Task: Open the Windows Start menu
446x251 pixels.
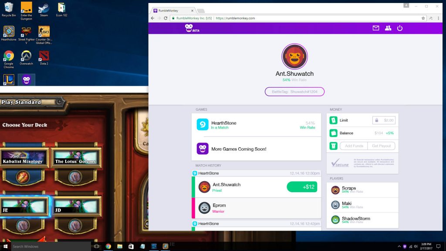Action: click(5, 246)
